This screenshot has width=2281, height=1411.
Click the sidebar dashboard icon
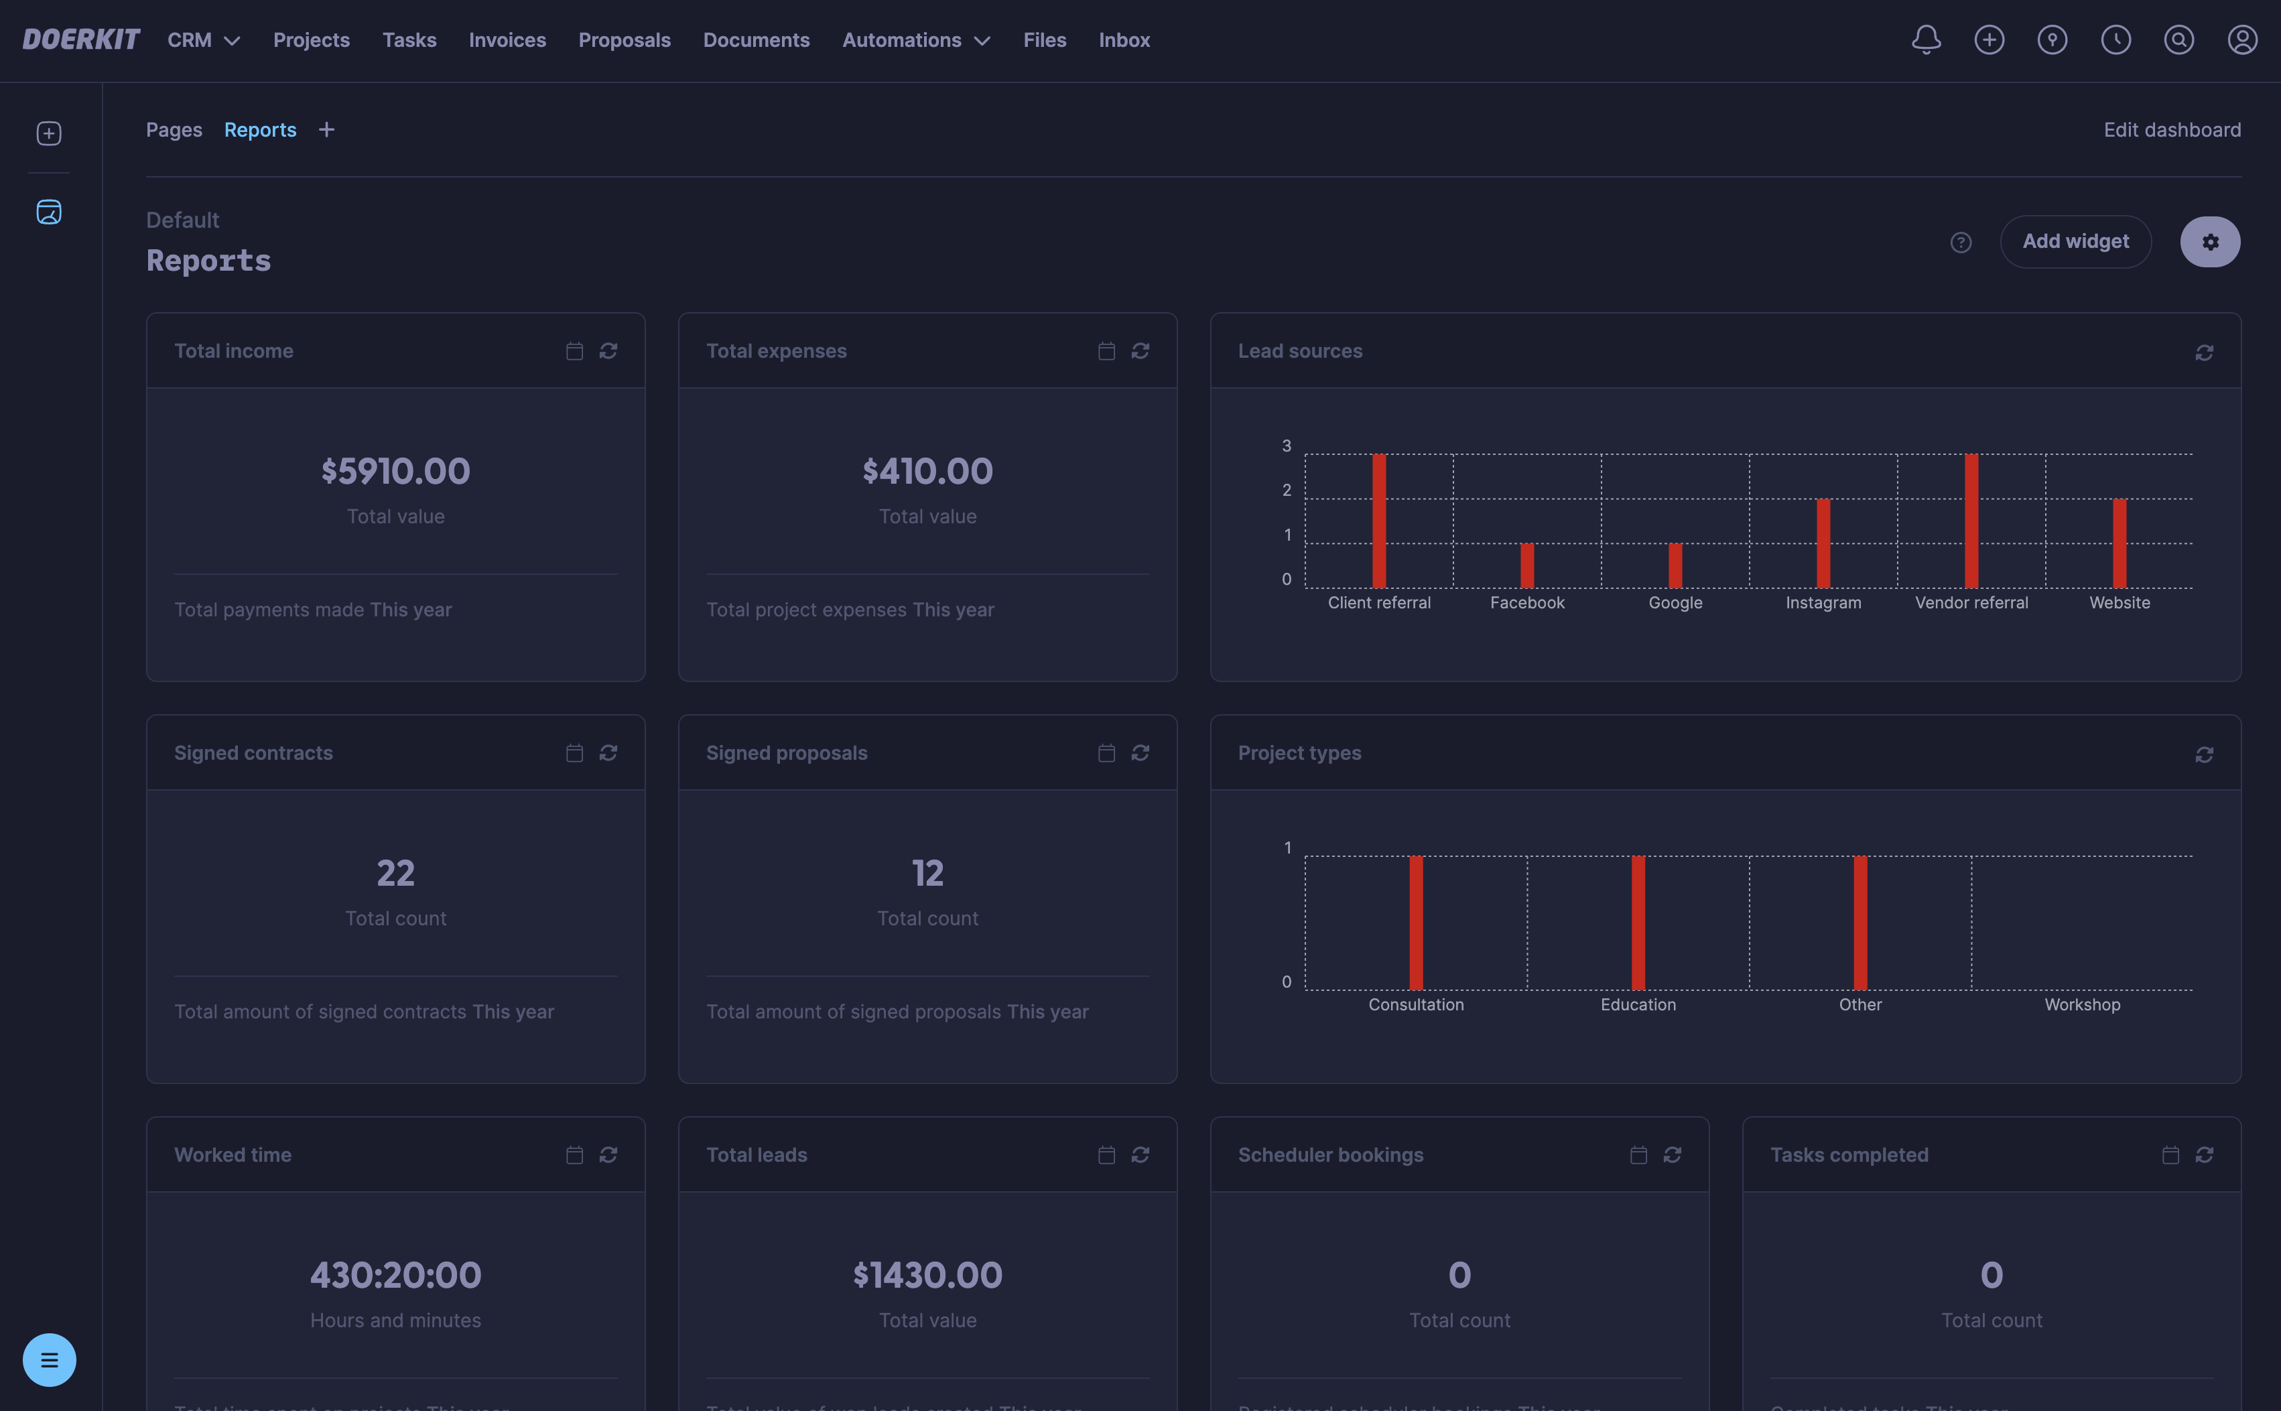[x=50, y=213]
